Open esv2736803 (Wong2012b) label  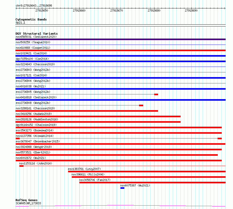[x=33, y=70]
